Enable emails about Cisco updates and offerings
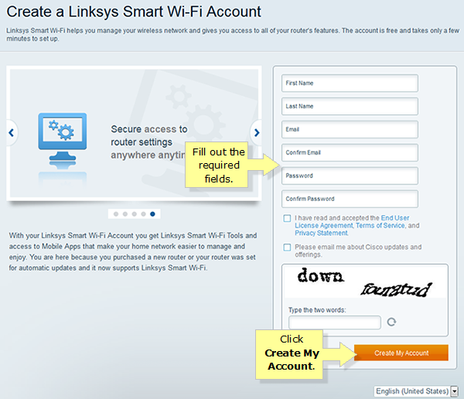 [x=287, y=247]
